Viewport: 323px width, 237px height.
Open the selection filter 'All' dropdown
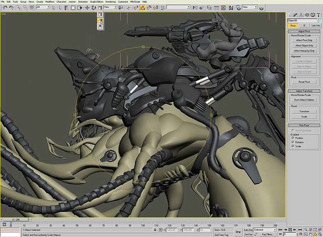tap(43, 7)
